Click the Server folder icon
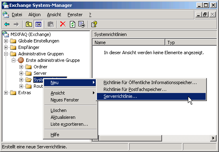 (29, 73)
